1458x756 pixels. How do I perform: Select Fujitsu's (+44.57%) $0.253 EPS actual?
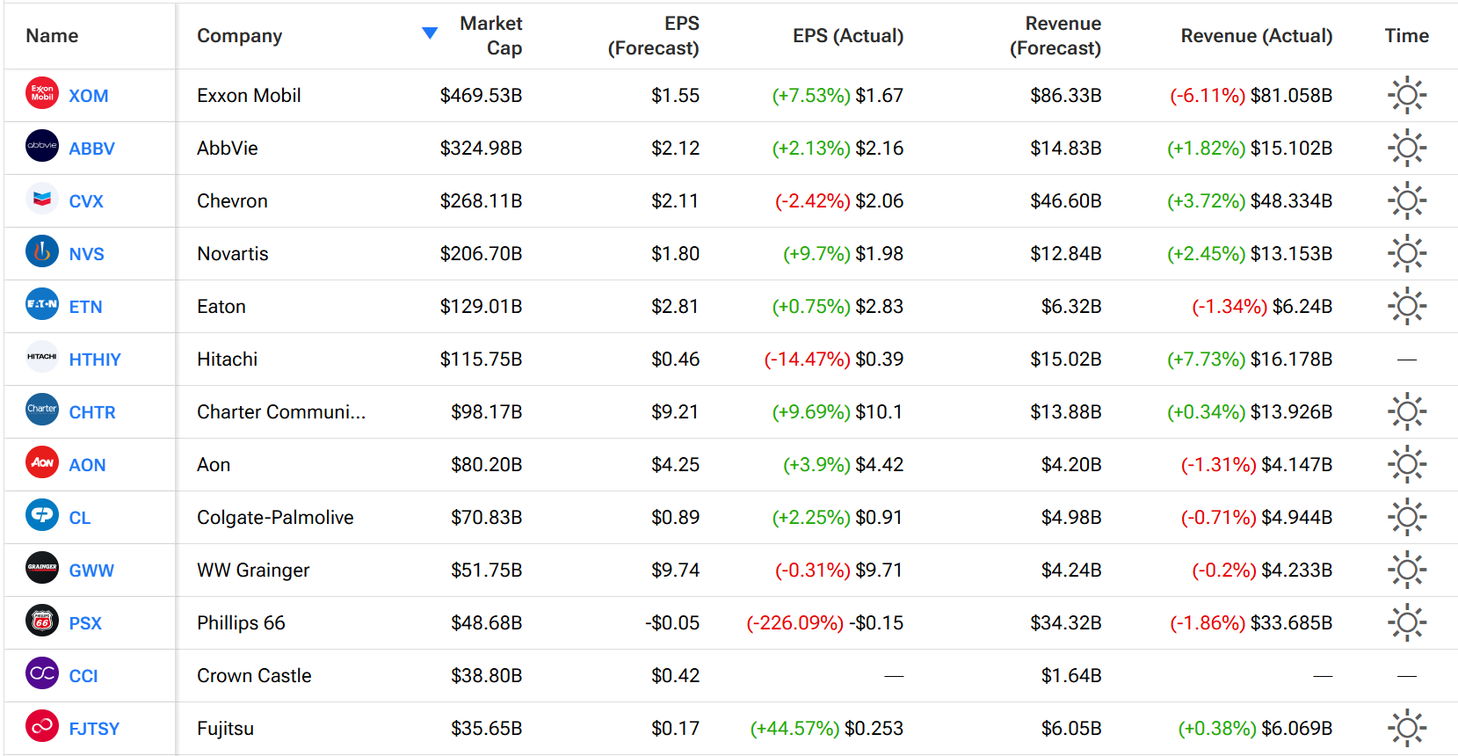coord(827,729)
